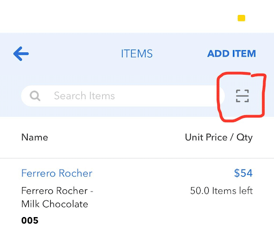Click the Name column header
The image size is (274, 232).
click(35, 138)
